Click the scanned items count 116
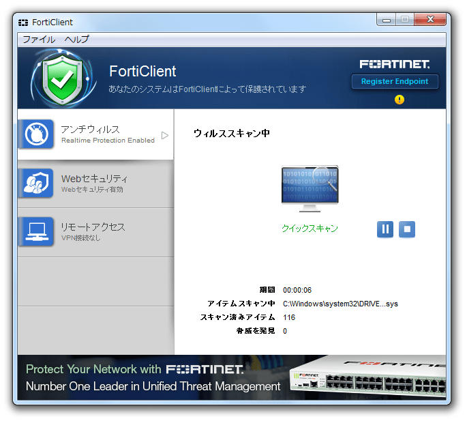Viewport: 467px width, 421px height. click(x=289, y=317)
